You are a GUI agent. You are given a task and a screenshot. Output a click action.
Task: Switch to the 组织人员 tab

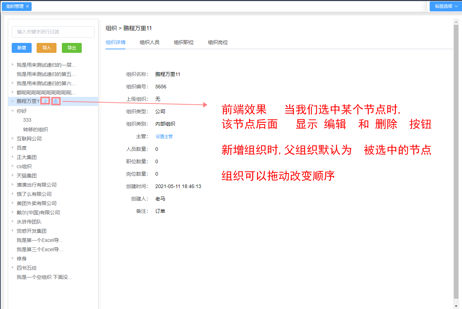(149, 42)
